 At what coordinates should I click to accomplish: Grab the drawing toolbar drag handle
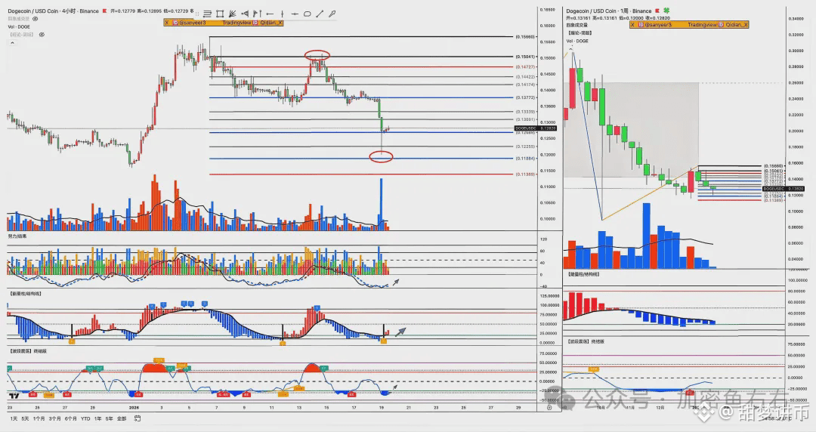tap(197, 14)
